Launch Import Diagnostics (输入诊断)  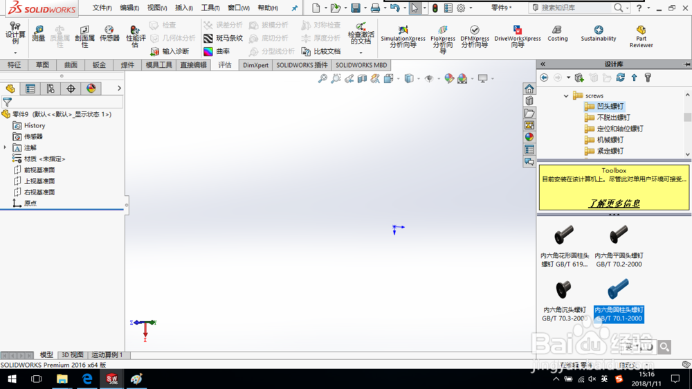[x=170, y=51]
